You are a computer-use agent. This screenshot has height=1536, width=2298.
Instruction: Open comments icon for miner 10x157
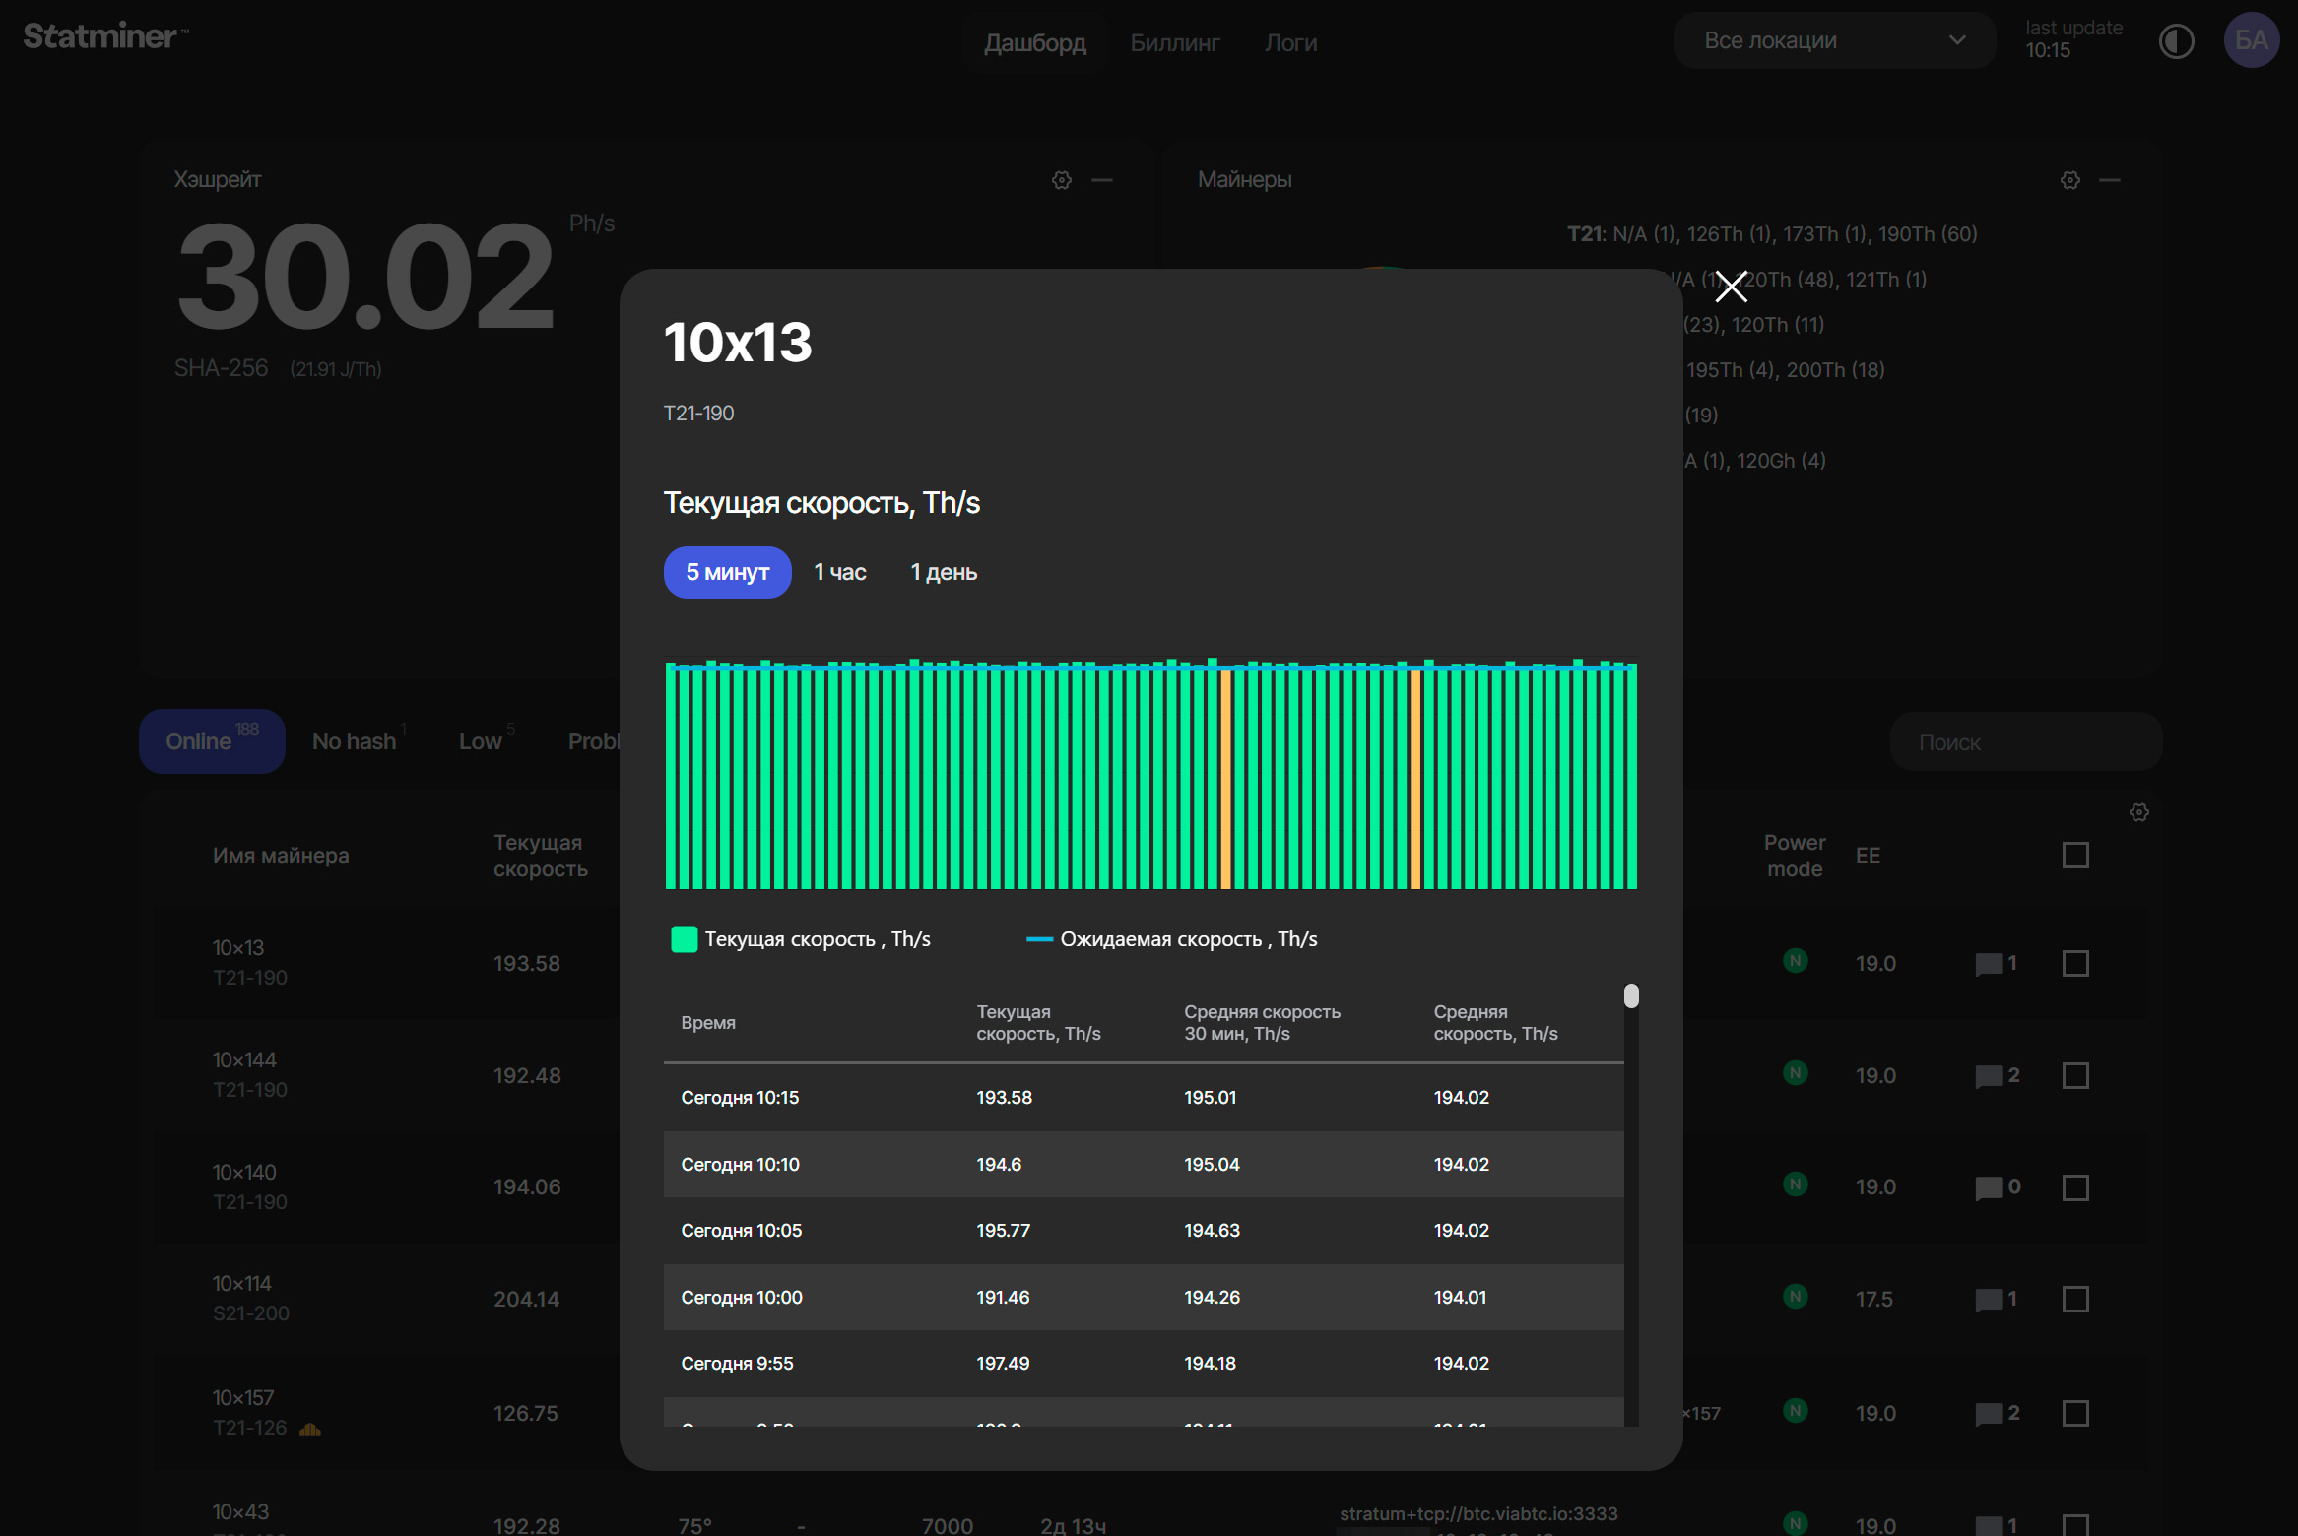1988,1414
